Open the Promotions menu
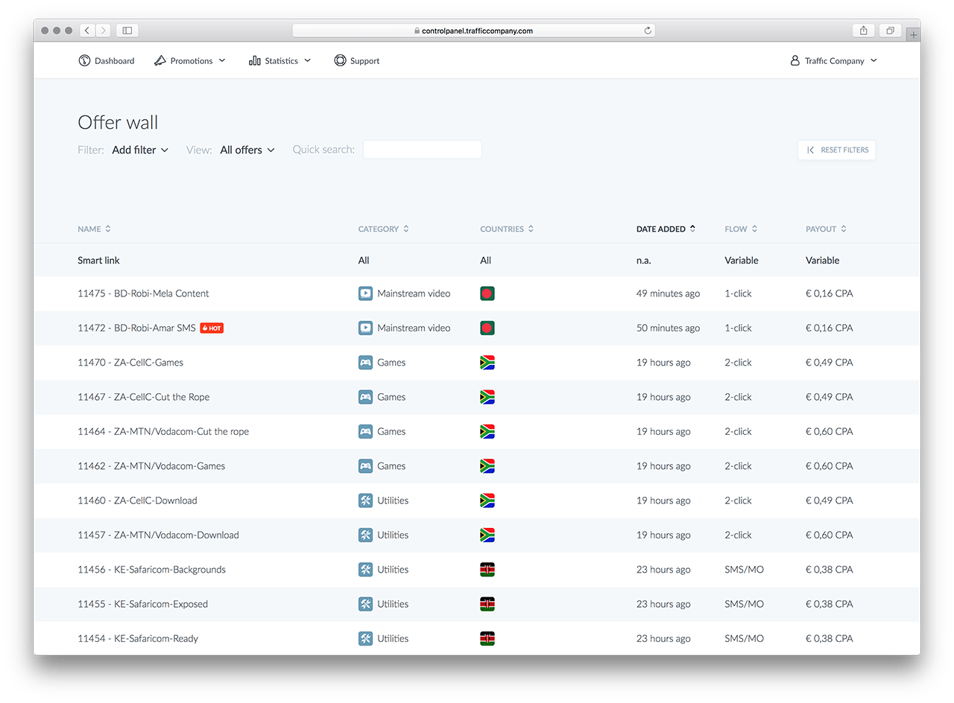The width and height of the screenshot is (954, 703). tap(190, 61)
